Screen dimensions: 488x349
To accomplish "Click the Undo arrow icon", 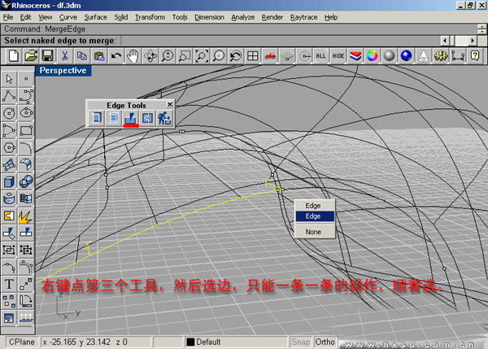I will [x=116, y=55].
